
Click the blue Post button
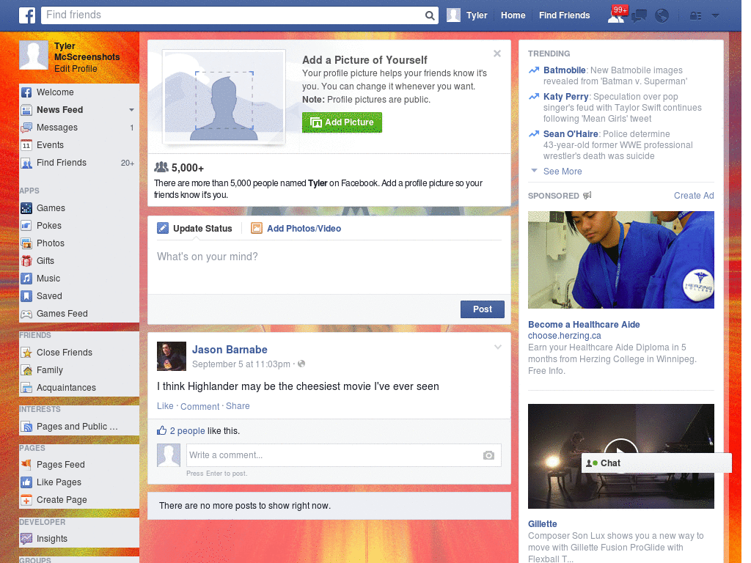[x=483, y=309]
